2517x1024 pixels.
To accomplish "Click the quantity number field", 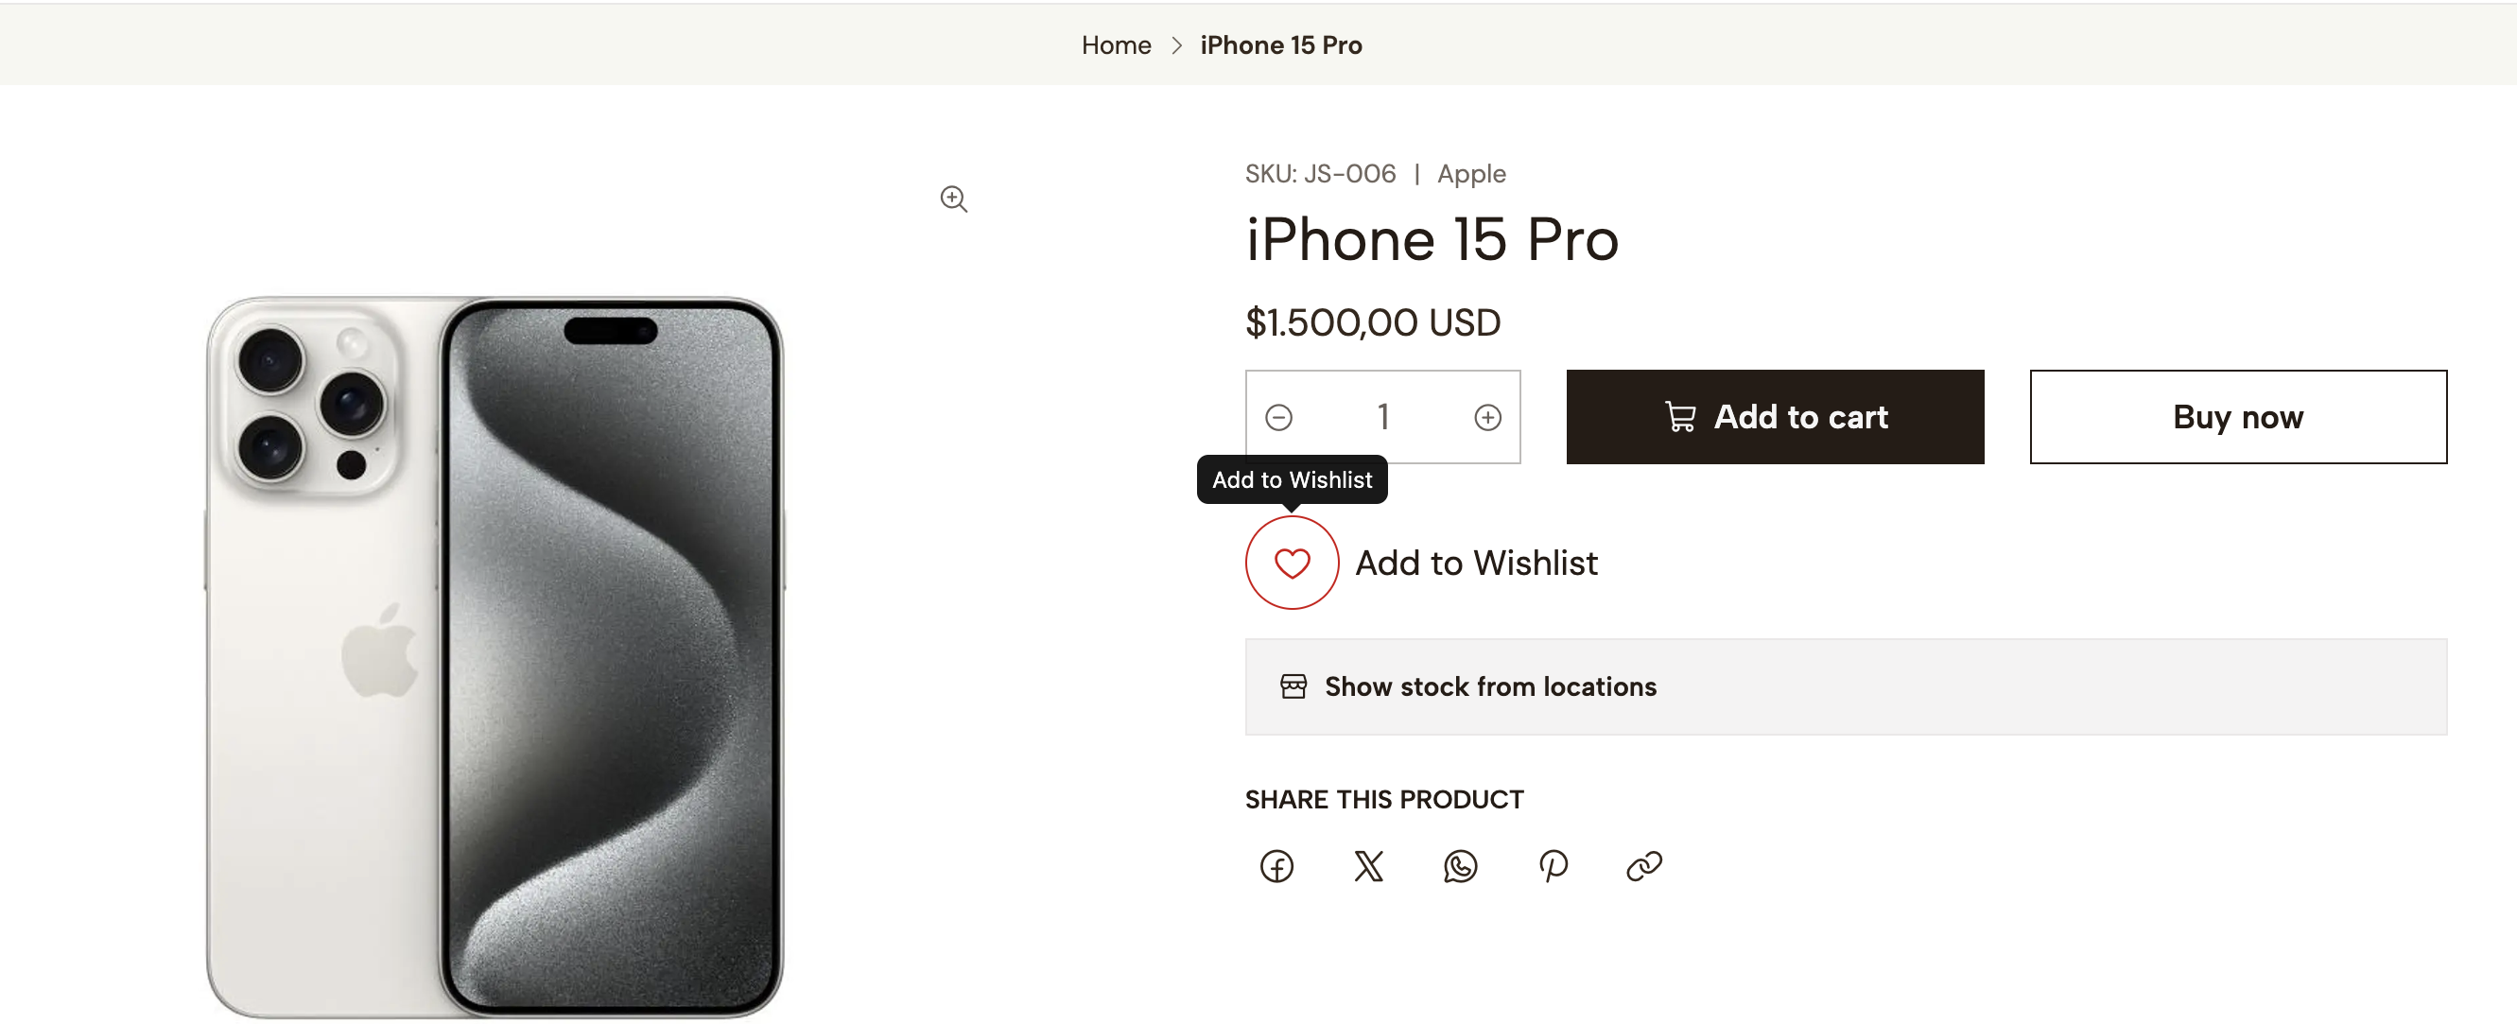I will tap(1382, 417).
